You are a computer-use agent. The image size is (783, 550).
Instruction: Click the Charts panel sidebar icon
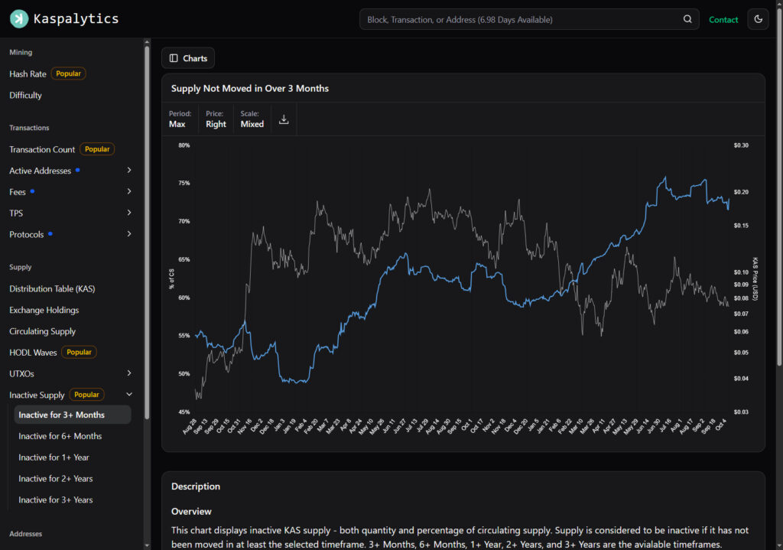pos(174,58)
